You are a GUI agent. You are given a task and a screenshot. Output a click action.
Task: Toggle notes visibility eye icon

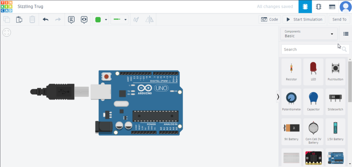point(84,20)
